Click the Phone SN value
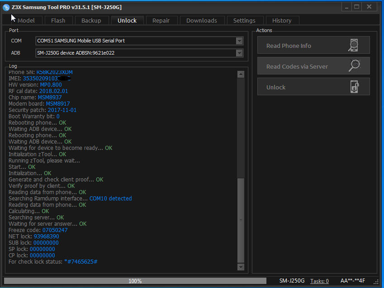The height and width of the screenshot is (288, 384). pos(54,72)
